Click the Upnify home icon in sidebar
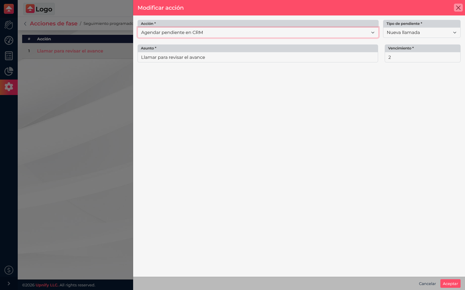The image size is (465, 290). (9, 9)
